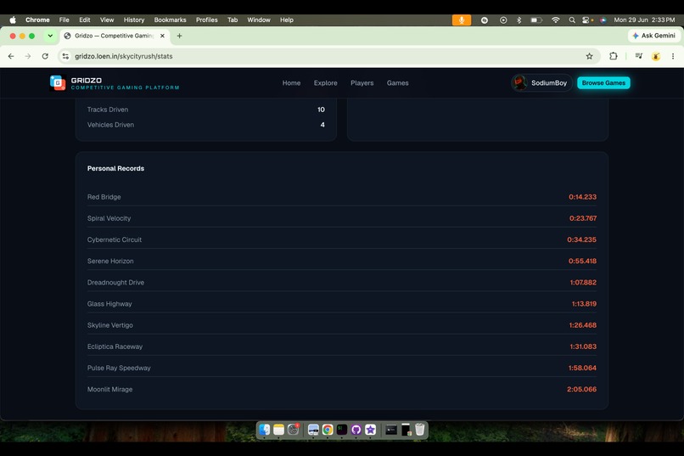Open Chrome's three-dot menu

(x=673, y=56)
